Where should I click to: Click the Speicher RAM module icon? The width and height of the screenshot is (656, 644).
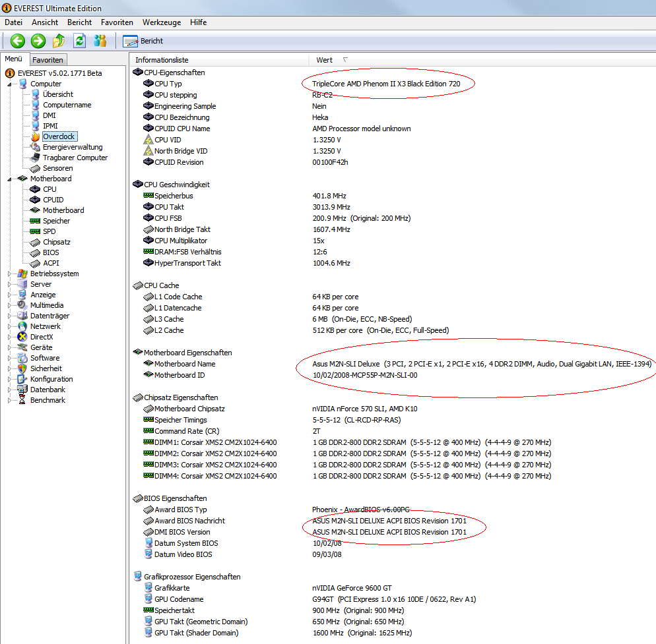coord(35,221)
